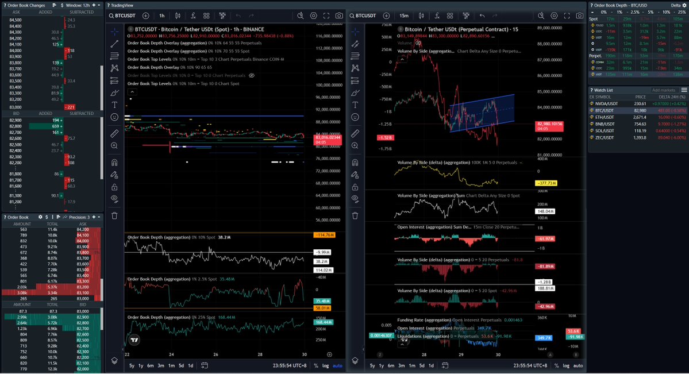Toggle log scale on left 1h chart

(x=325, y=365)
